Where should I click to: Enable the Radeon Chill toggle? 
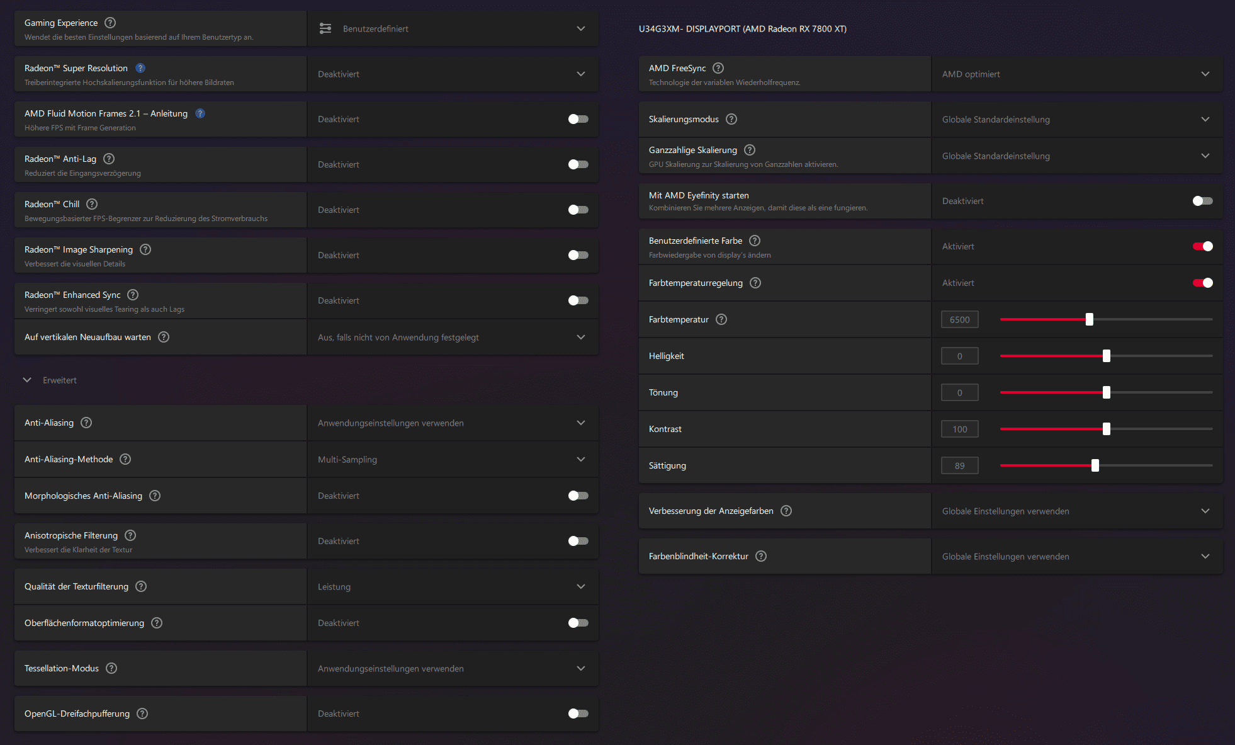click(x=578, y=210)
